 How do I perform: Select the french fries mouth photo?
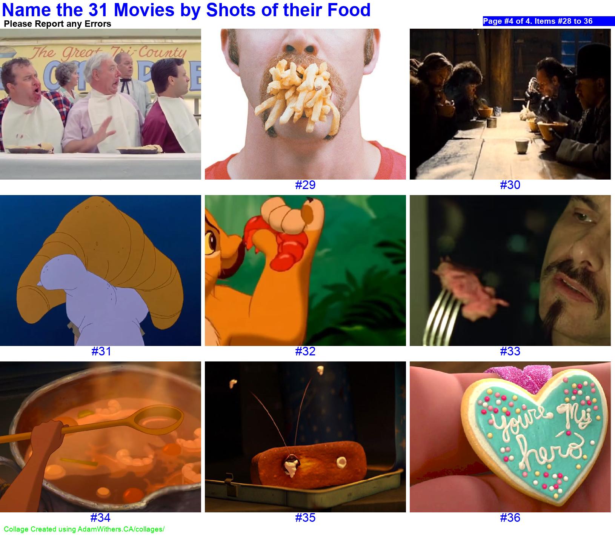[x=305, y=104]
